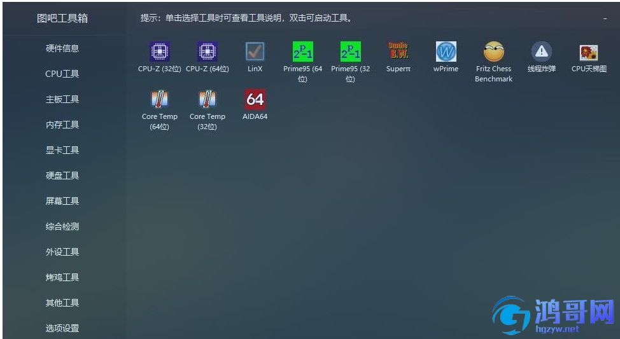Image resolution: width=620 pixels, height=339 pixels.
Task: Open the 硬件信息 sidebar category
Action: tap(62, 48)
